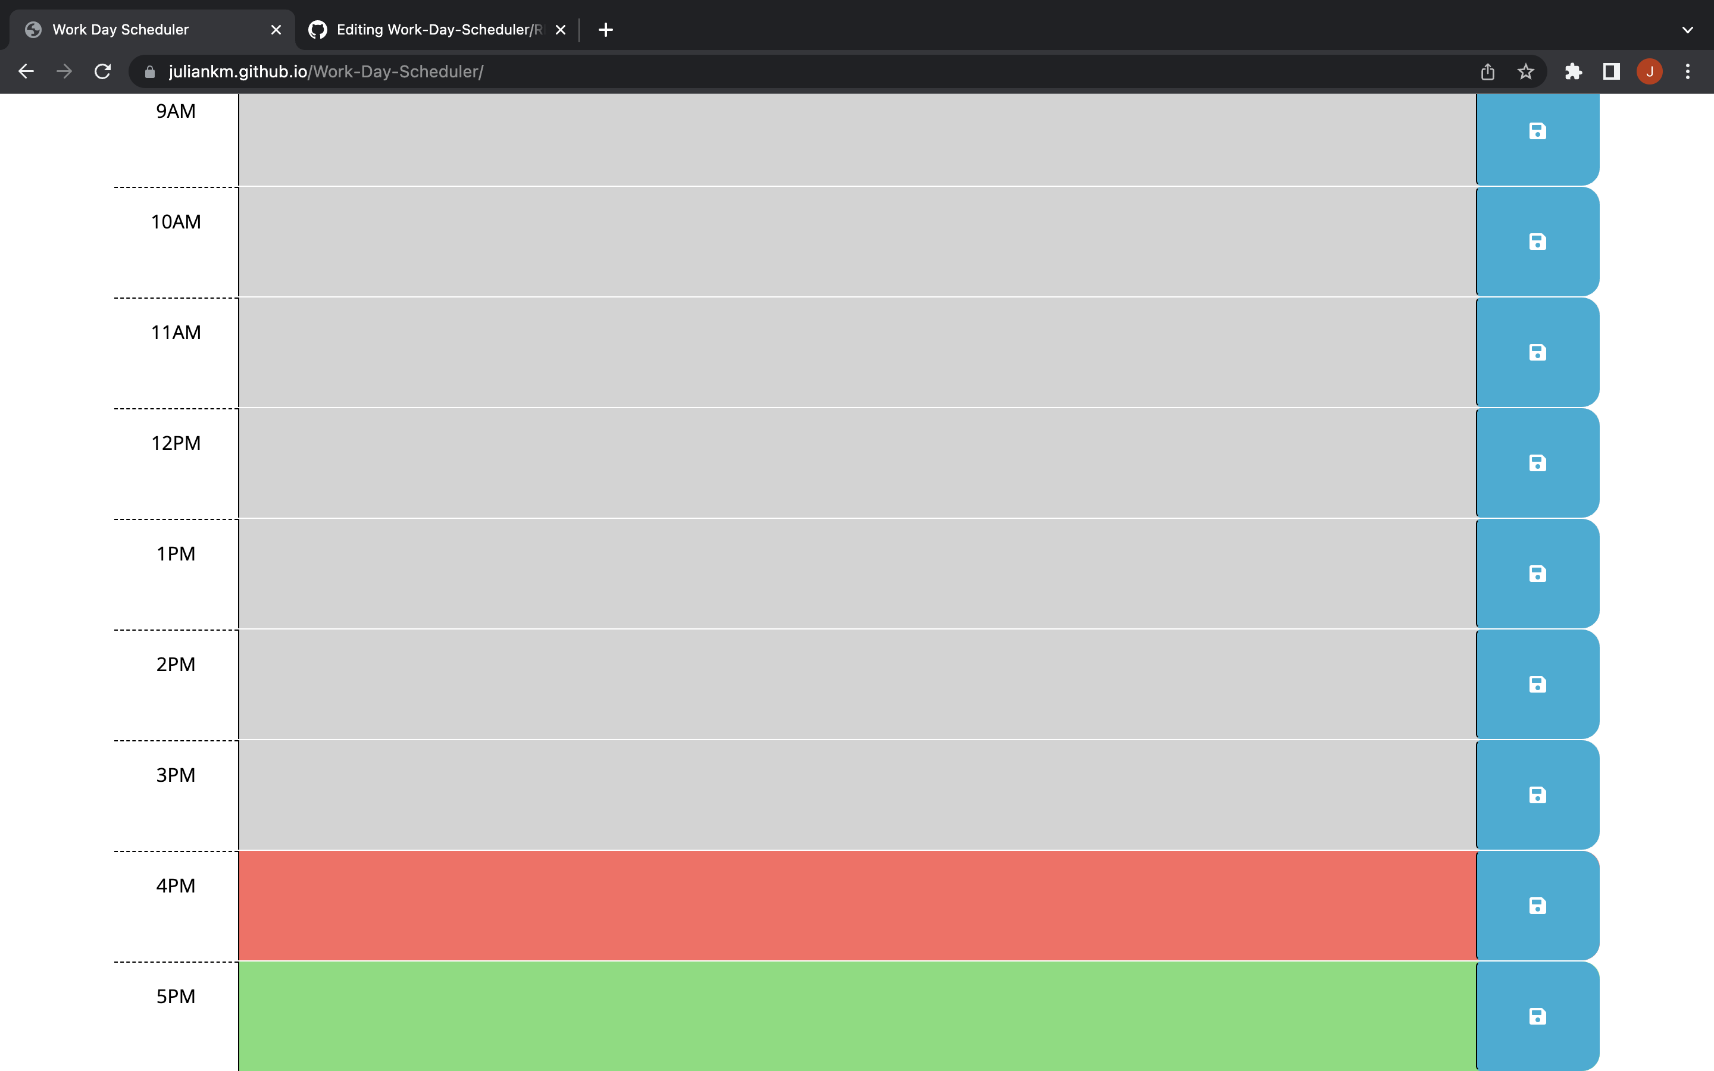Open Chrome three-dot menu
Screen dimensions: 1714x1071
coord(1688,71)
